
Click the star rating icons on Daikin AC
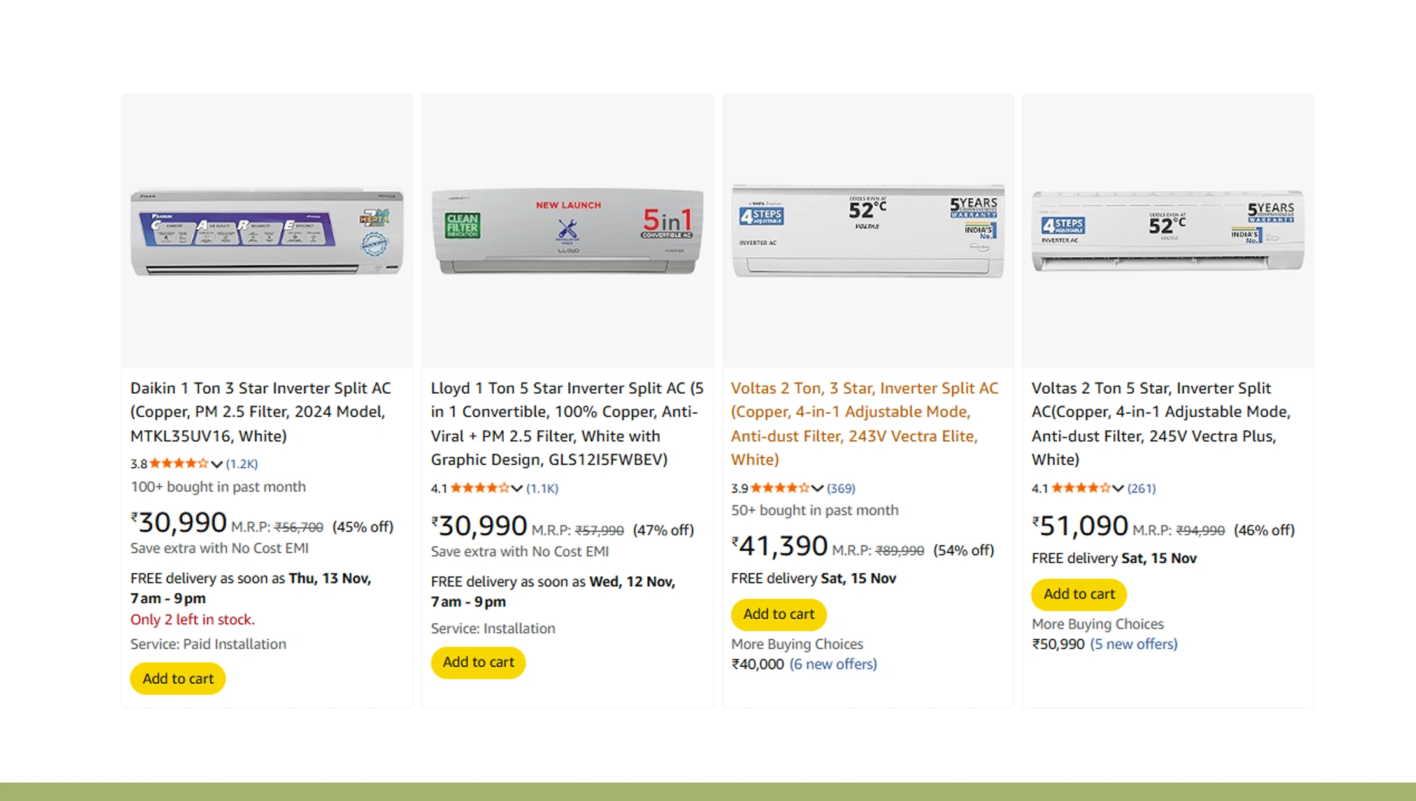click(x=179, y=463)
